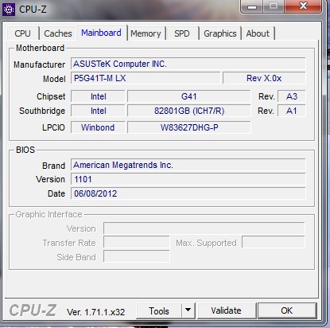Open the Caches tab
This screenshot has height=328, width=330.
click(x=58, y=33)
